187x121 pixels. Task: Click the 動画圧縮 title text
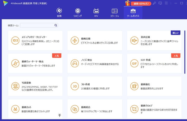click(86, 39)
